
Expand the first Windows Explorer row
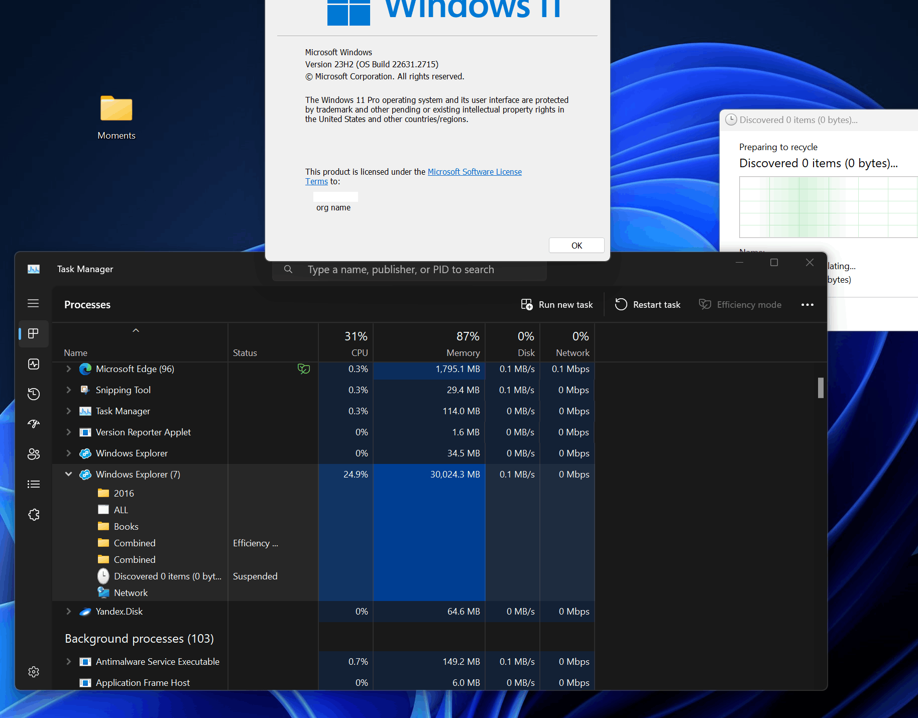[69, 453]
